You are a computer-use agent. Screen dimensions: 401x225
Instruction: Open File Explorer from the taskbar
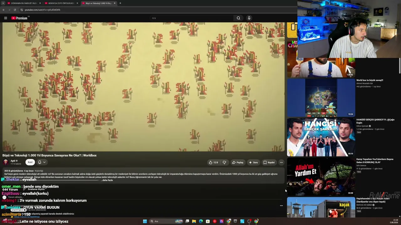point(194,221)
